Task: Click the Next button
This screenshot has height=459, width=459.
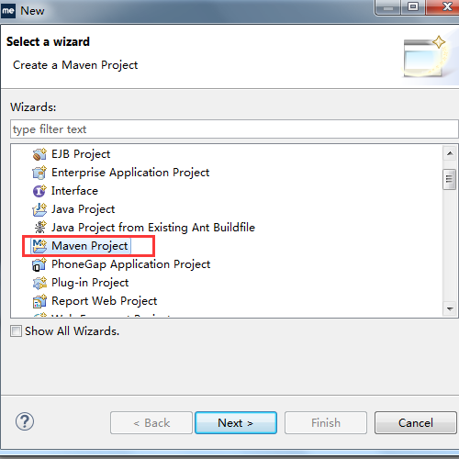Action: click(x=236, y=423)
